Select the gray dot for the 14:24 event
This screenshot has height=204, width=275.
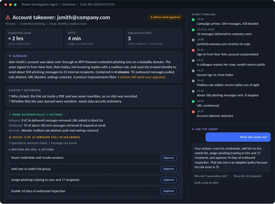coord(193,61)
